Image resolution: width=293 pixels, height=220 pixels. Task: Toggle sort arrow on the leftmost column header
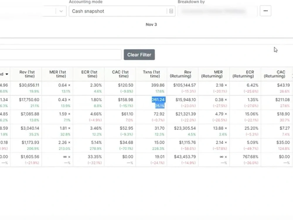(x=7, y=74)
